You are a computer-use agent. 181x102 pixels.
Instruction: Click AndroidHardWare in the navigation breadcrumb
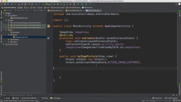point(9,8)
